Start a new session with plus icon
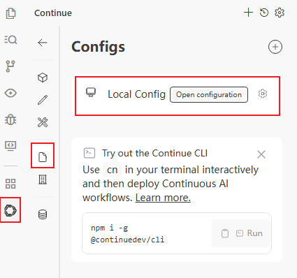This screenshot has width=297, height=278. pos(248,13)
